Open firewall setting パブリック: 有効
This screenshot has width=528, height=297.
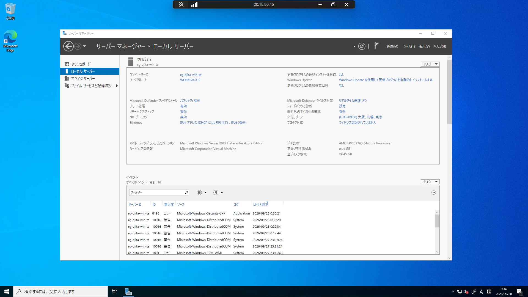pos(190,101)
